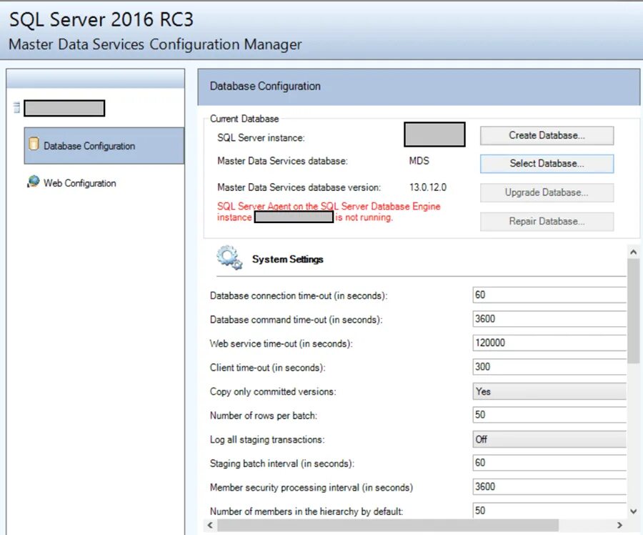Image resolution: width=643 pixels, height=535 pixels.
Task: Click the vertical scrollbar thumb in System Settings
Action: pyautogui.click(x=634, y=311)
